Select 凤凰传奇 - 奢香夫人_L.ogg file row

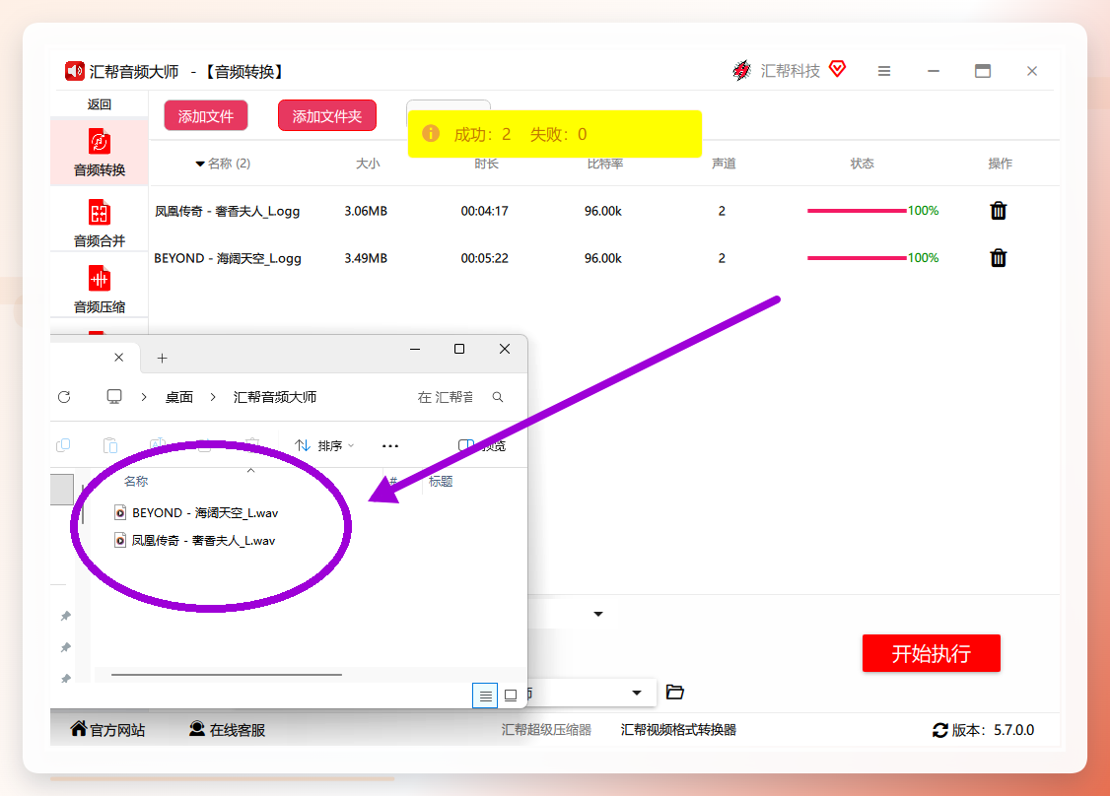(604, 211)
